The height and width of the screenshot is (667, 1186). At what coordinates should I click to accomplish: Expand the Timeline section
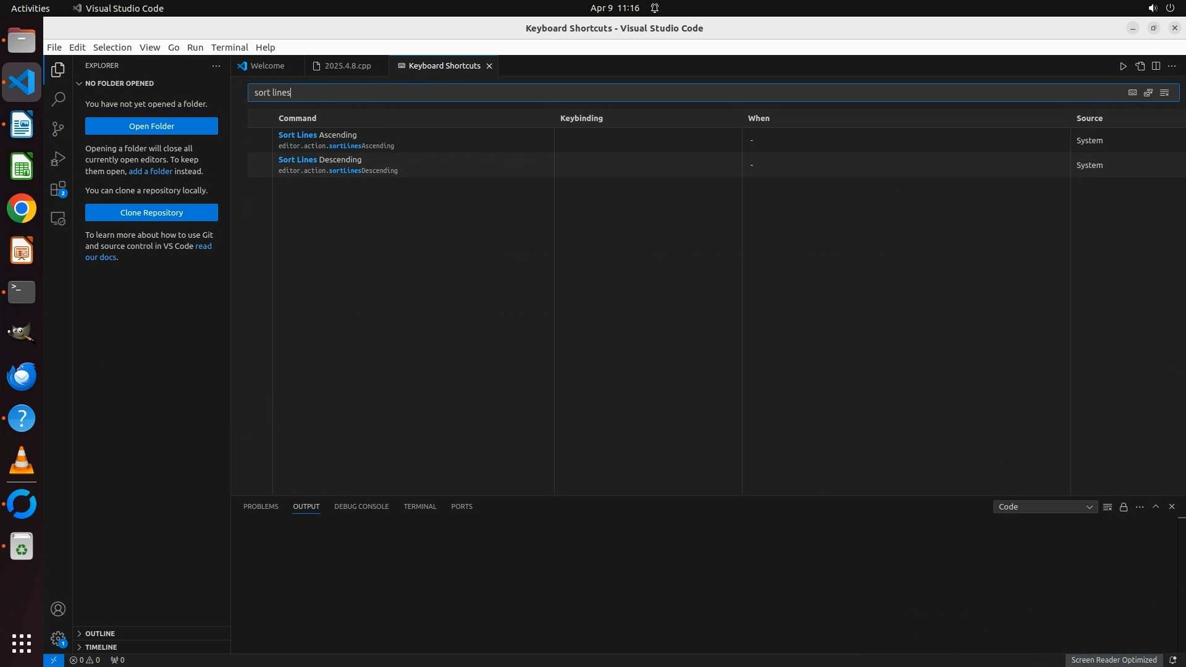pyautogui.click(x=101, y=647)
